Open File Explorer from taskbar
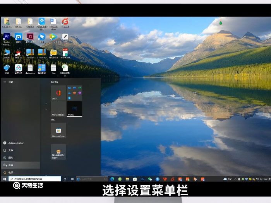 (127, 179)
